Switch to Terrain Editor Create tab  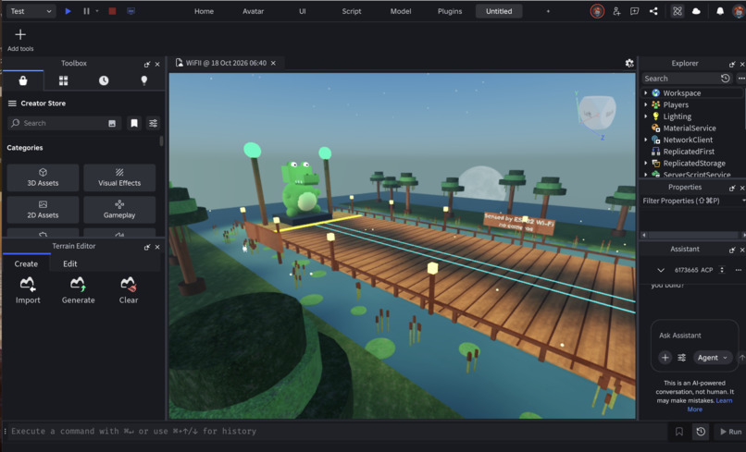coord(26,263)
